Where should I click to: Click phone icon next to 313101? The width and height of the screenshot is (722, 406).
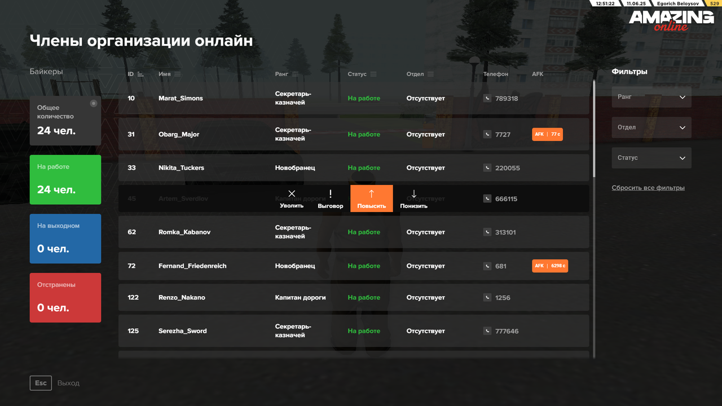[x=487, y=232]
